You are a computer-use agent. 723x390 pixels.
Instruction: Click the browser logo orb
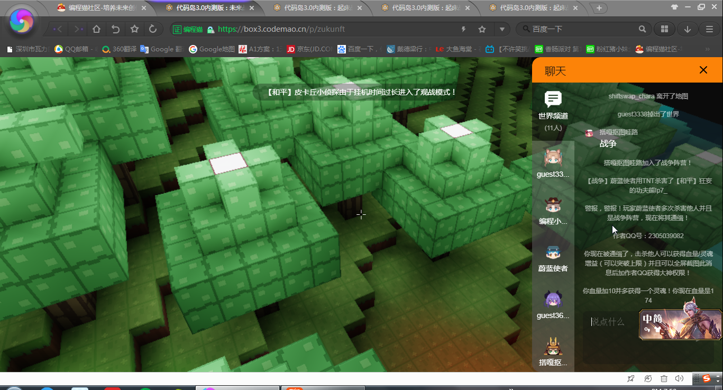[22, 21]
